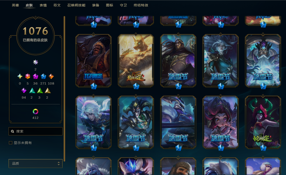
Task: Open the 表情 tab
Action: [x=43, y=5]
